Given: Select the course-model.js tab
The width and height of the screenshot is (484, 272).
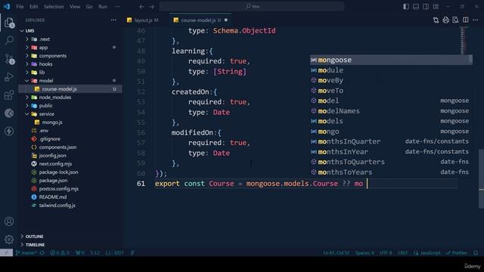Looking at the screenshot, I should pyautogui.click(x=200, y=20).
